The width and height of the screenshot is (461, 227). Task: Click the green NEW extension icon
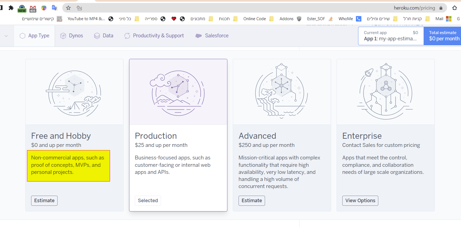coord(22,8)
